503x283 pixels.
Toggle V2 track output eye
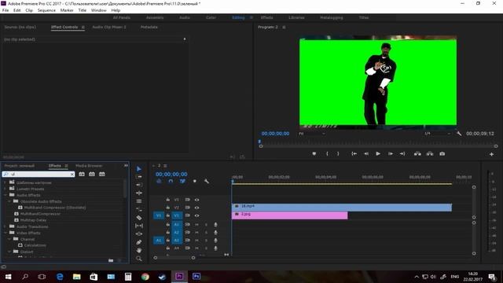[197, 208]
